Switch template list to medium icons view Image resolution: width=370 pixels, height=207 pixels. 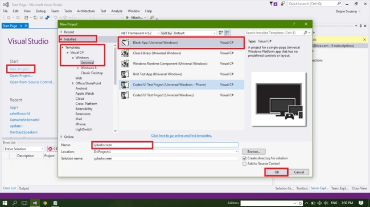221,33
